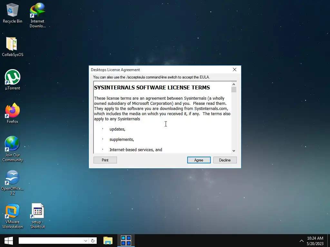
Task: Click the /accepteula command-line hint text
Action: pos(151,77)
